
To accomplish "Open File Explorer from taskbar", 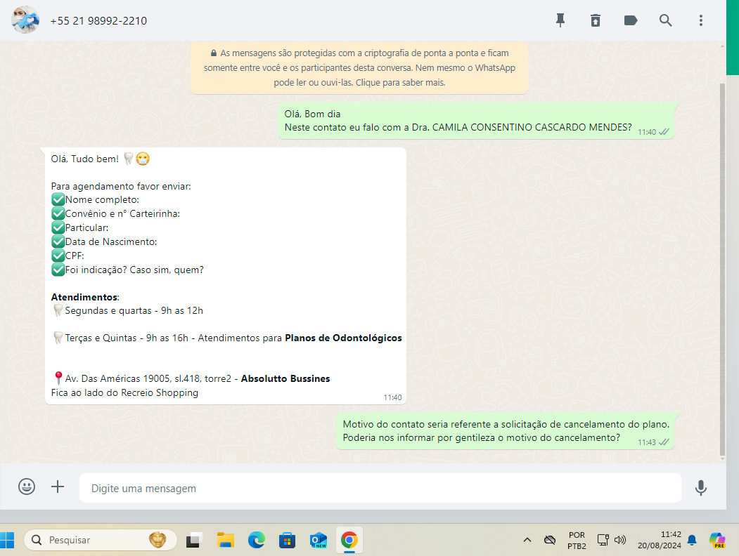I will [225, 540].
